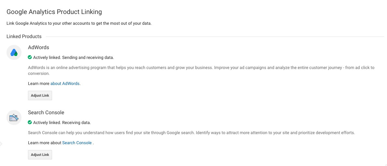Click the small arrow at the left edge

click(x=1, y=144)
